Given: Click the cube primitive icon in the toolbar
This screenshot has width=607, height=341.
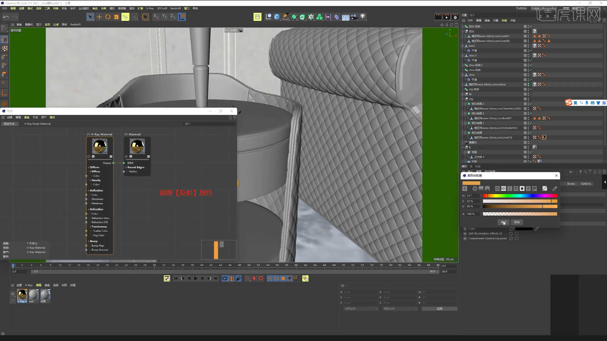Looking at the screenshot, I should coord(277,17).
